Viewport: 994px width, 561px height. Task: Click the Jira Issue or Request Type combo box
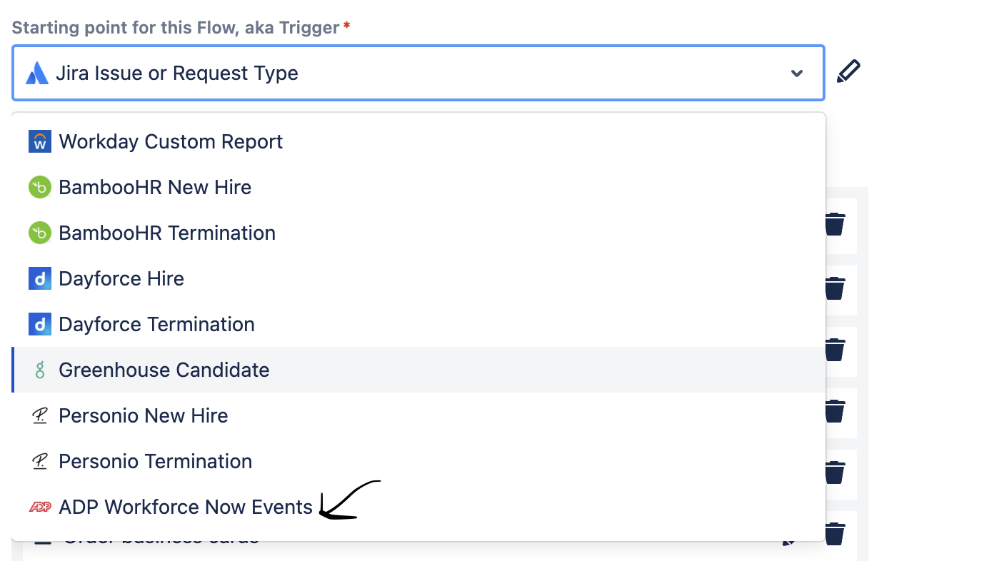point(418,73)
